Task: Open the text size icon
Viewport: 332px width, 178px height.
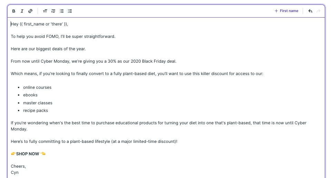Action: click(45, 11)
